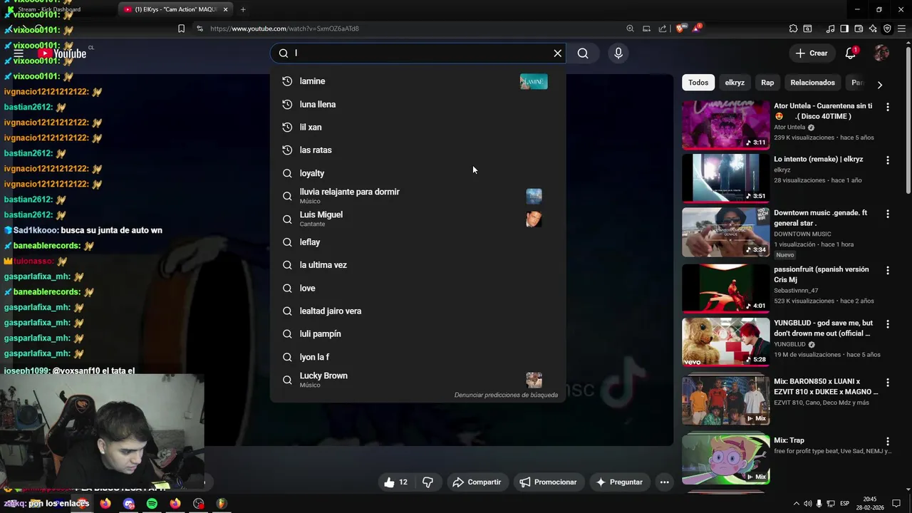Open the hamburger guide menu
The height and width of the screenshot is (513, 912).
point(19,53)
